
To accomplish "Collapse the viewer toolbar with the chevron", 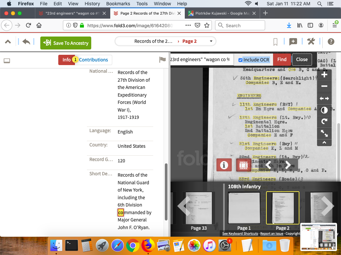I will [324, 142].
